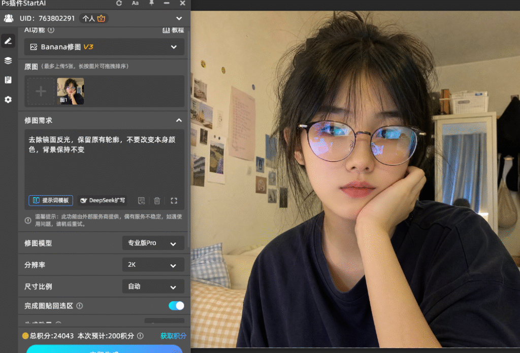Expand the UID account chevron

[179, 19]
